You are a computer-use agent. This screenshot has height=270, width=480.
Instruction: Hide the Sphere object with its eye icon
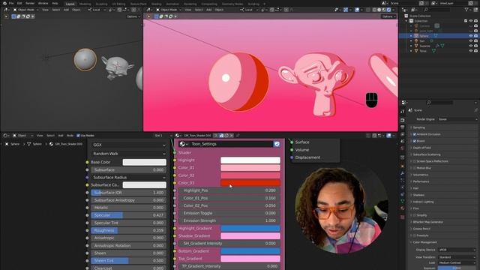point(471,36)
